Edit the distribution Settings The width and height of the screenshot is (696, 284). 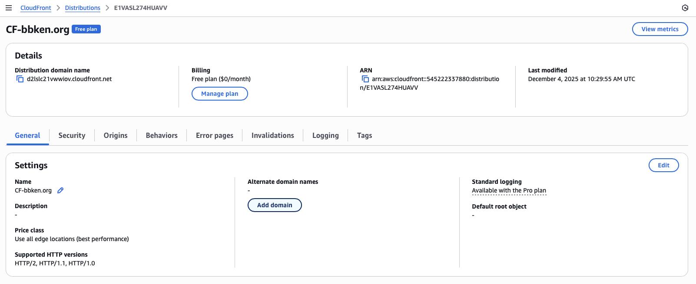pos(663,165)
